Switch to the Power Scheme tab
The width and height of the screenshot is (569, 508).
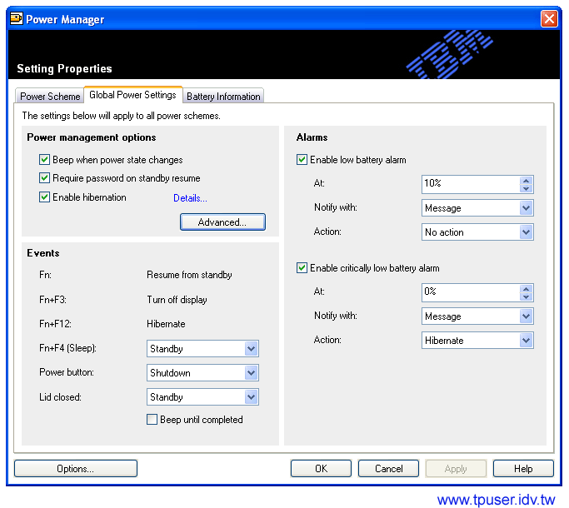pos(50,97)
